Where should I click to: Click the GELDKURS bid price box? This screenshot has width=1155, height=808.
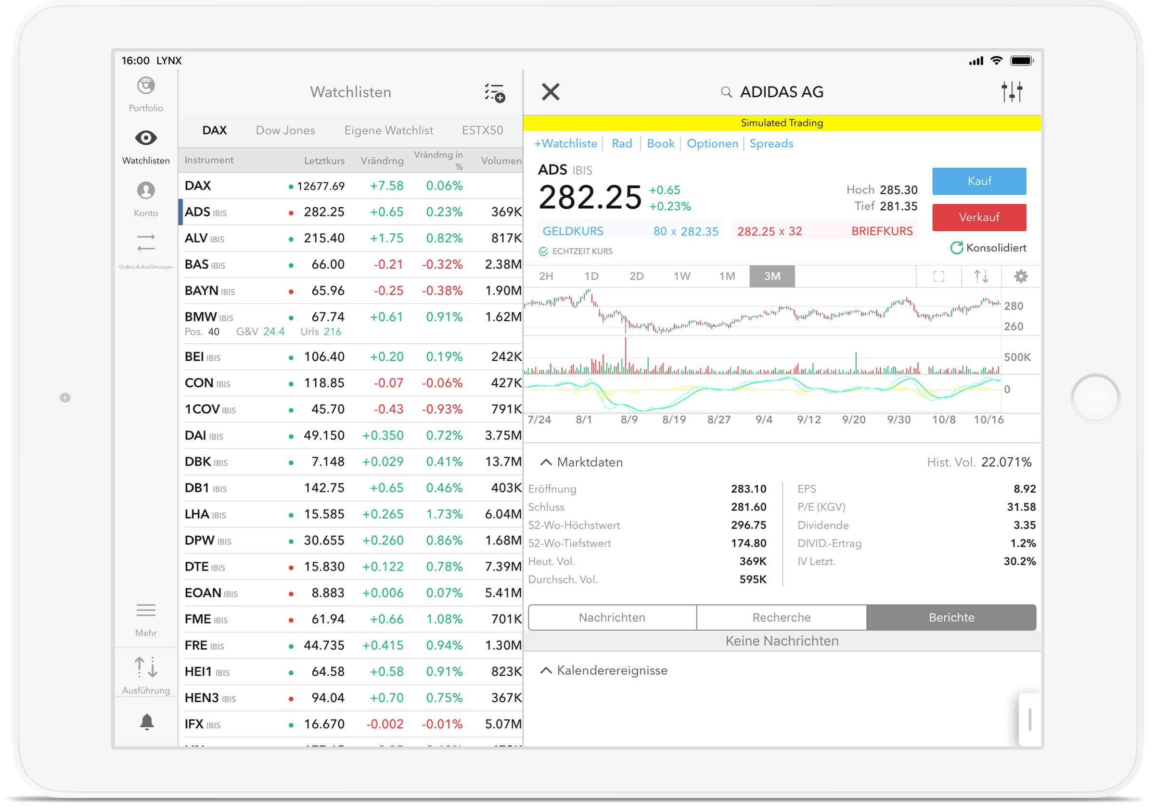click(x=630, y=231)
